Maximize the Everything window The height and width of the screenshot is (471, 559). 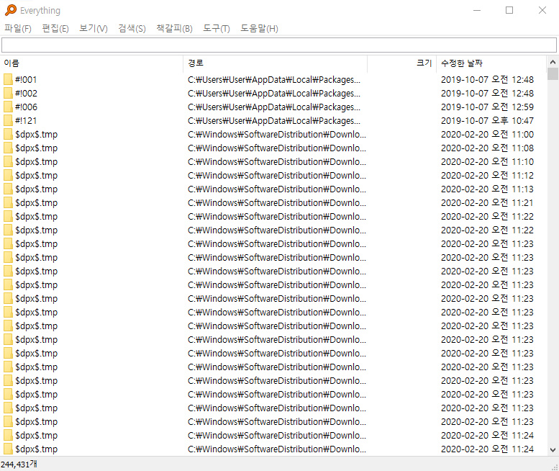point(509,10)
